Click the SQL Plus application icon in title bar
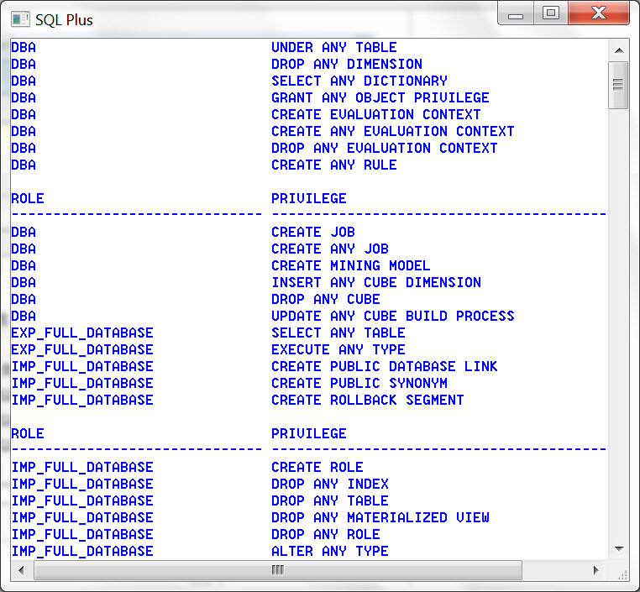 pos(20,18)
